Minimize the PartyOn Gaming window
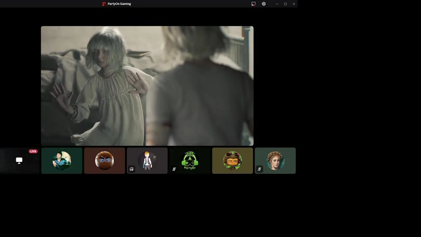The image size is (421, 237). pos(277,4)
